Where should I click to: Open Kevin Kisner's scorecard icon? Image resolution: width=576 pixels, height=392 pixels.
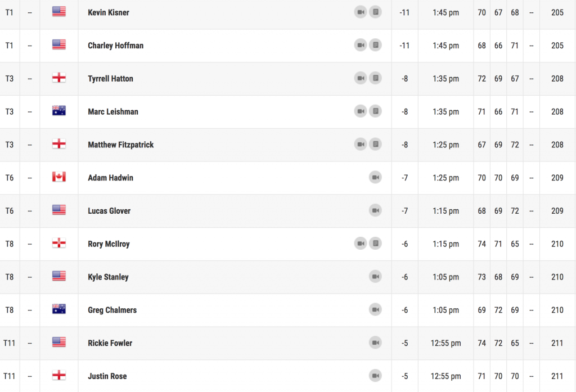pos(375,12)
